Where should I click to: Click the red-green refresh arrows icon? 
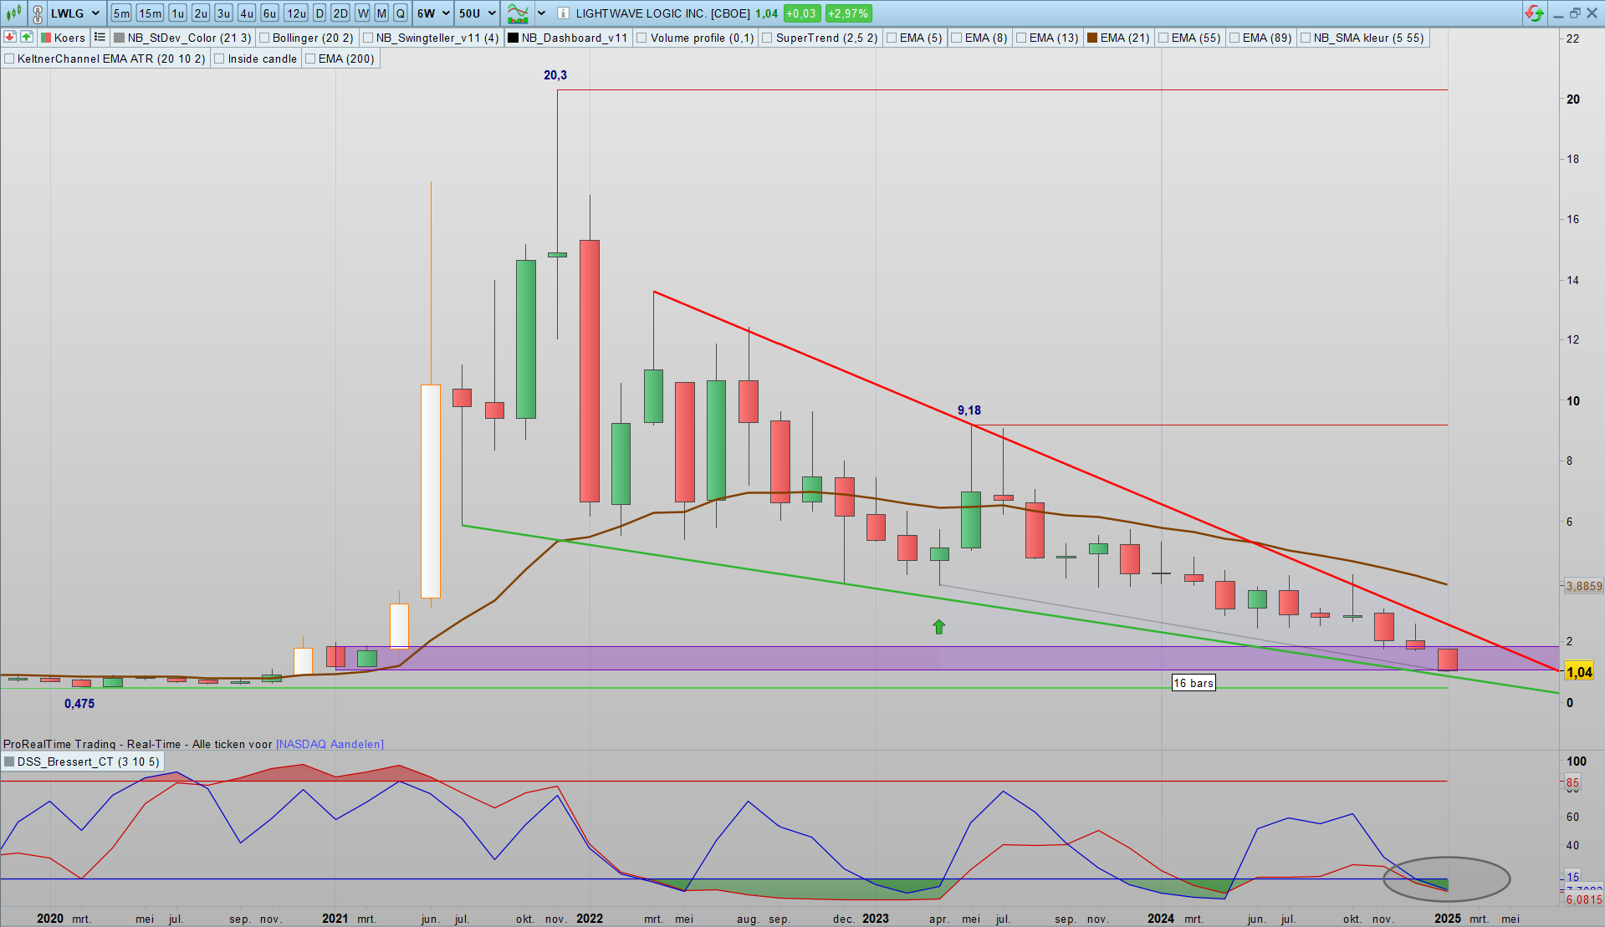pos(1534,13)
